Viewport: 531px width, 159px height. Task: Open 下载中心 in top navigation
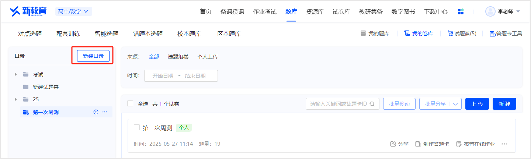coord(436,11)
